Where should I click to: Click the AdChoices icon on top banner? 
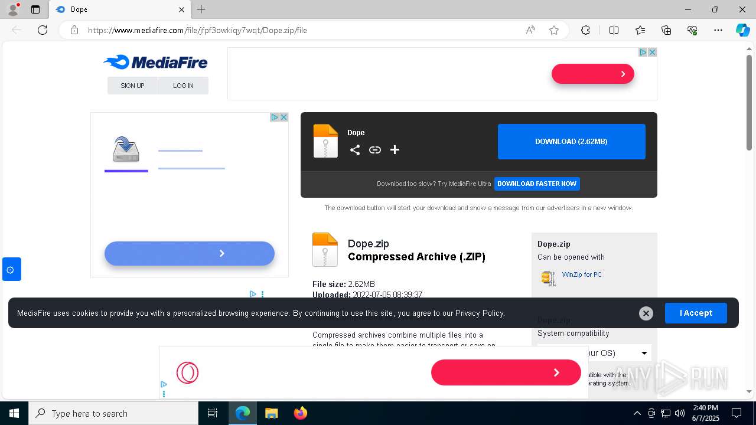tap(643, 52)
